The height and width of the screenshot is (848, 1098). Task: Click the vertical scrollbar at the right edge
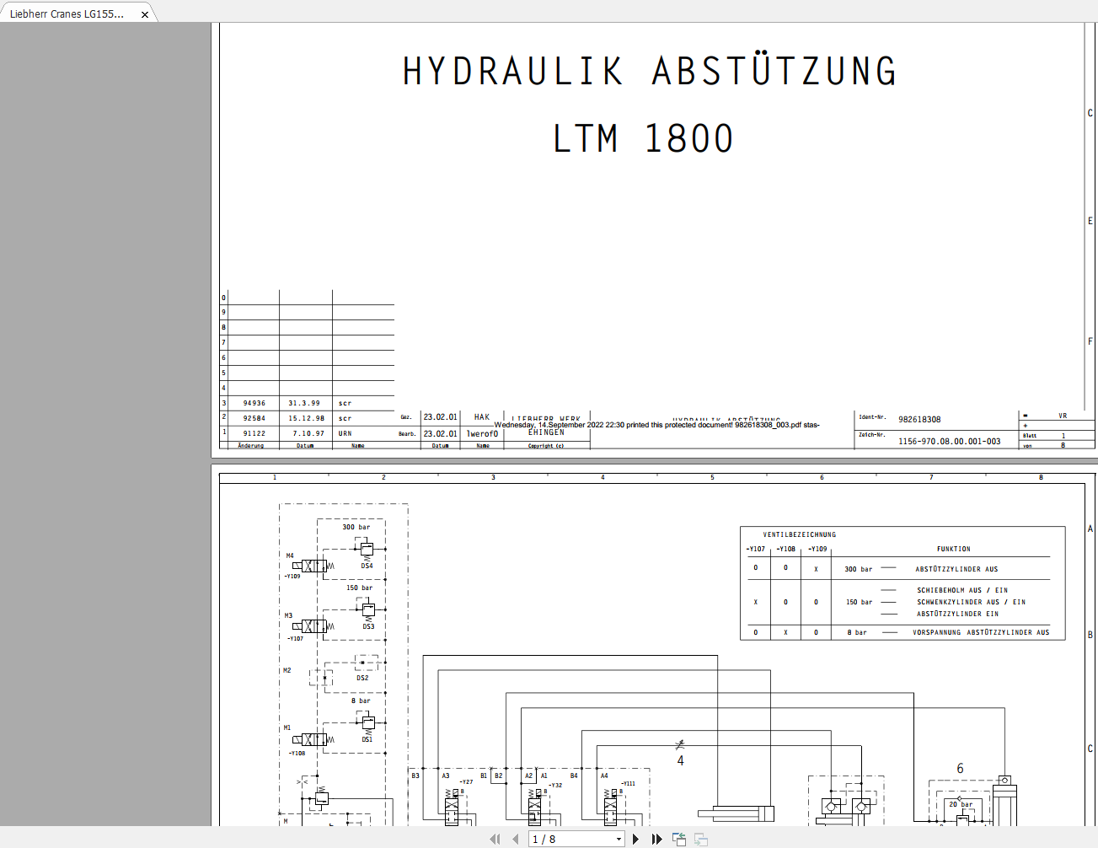click(x=1094, y=421)
